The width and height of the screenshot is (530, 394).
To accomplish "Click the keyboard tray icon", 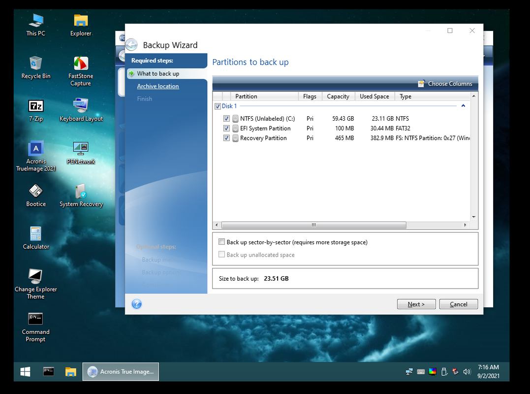I will tap(421, 372).
